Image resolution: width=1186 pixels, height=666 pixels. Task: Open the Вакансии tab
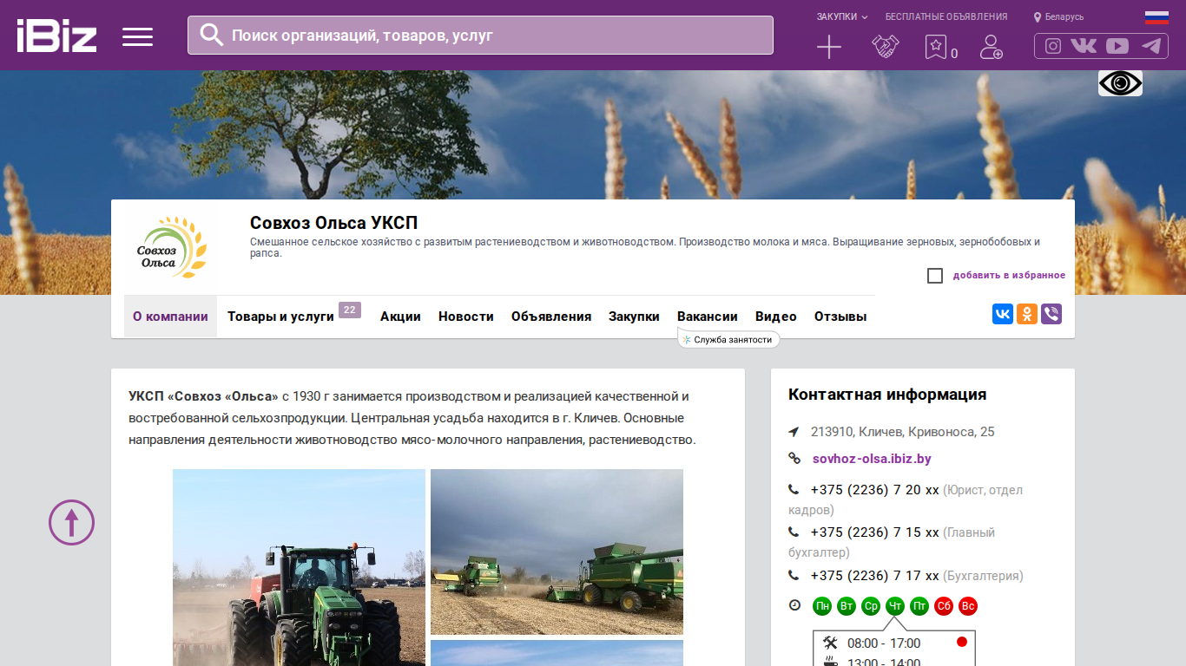[708, 317]
